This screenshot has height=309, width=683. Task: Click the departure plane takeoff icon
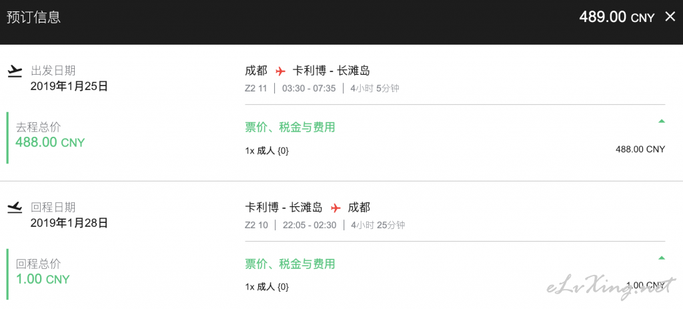pos(15,71)
